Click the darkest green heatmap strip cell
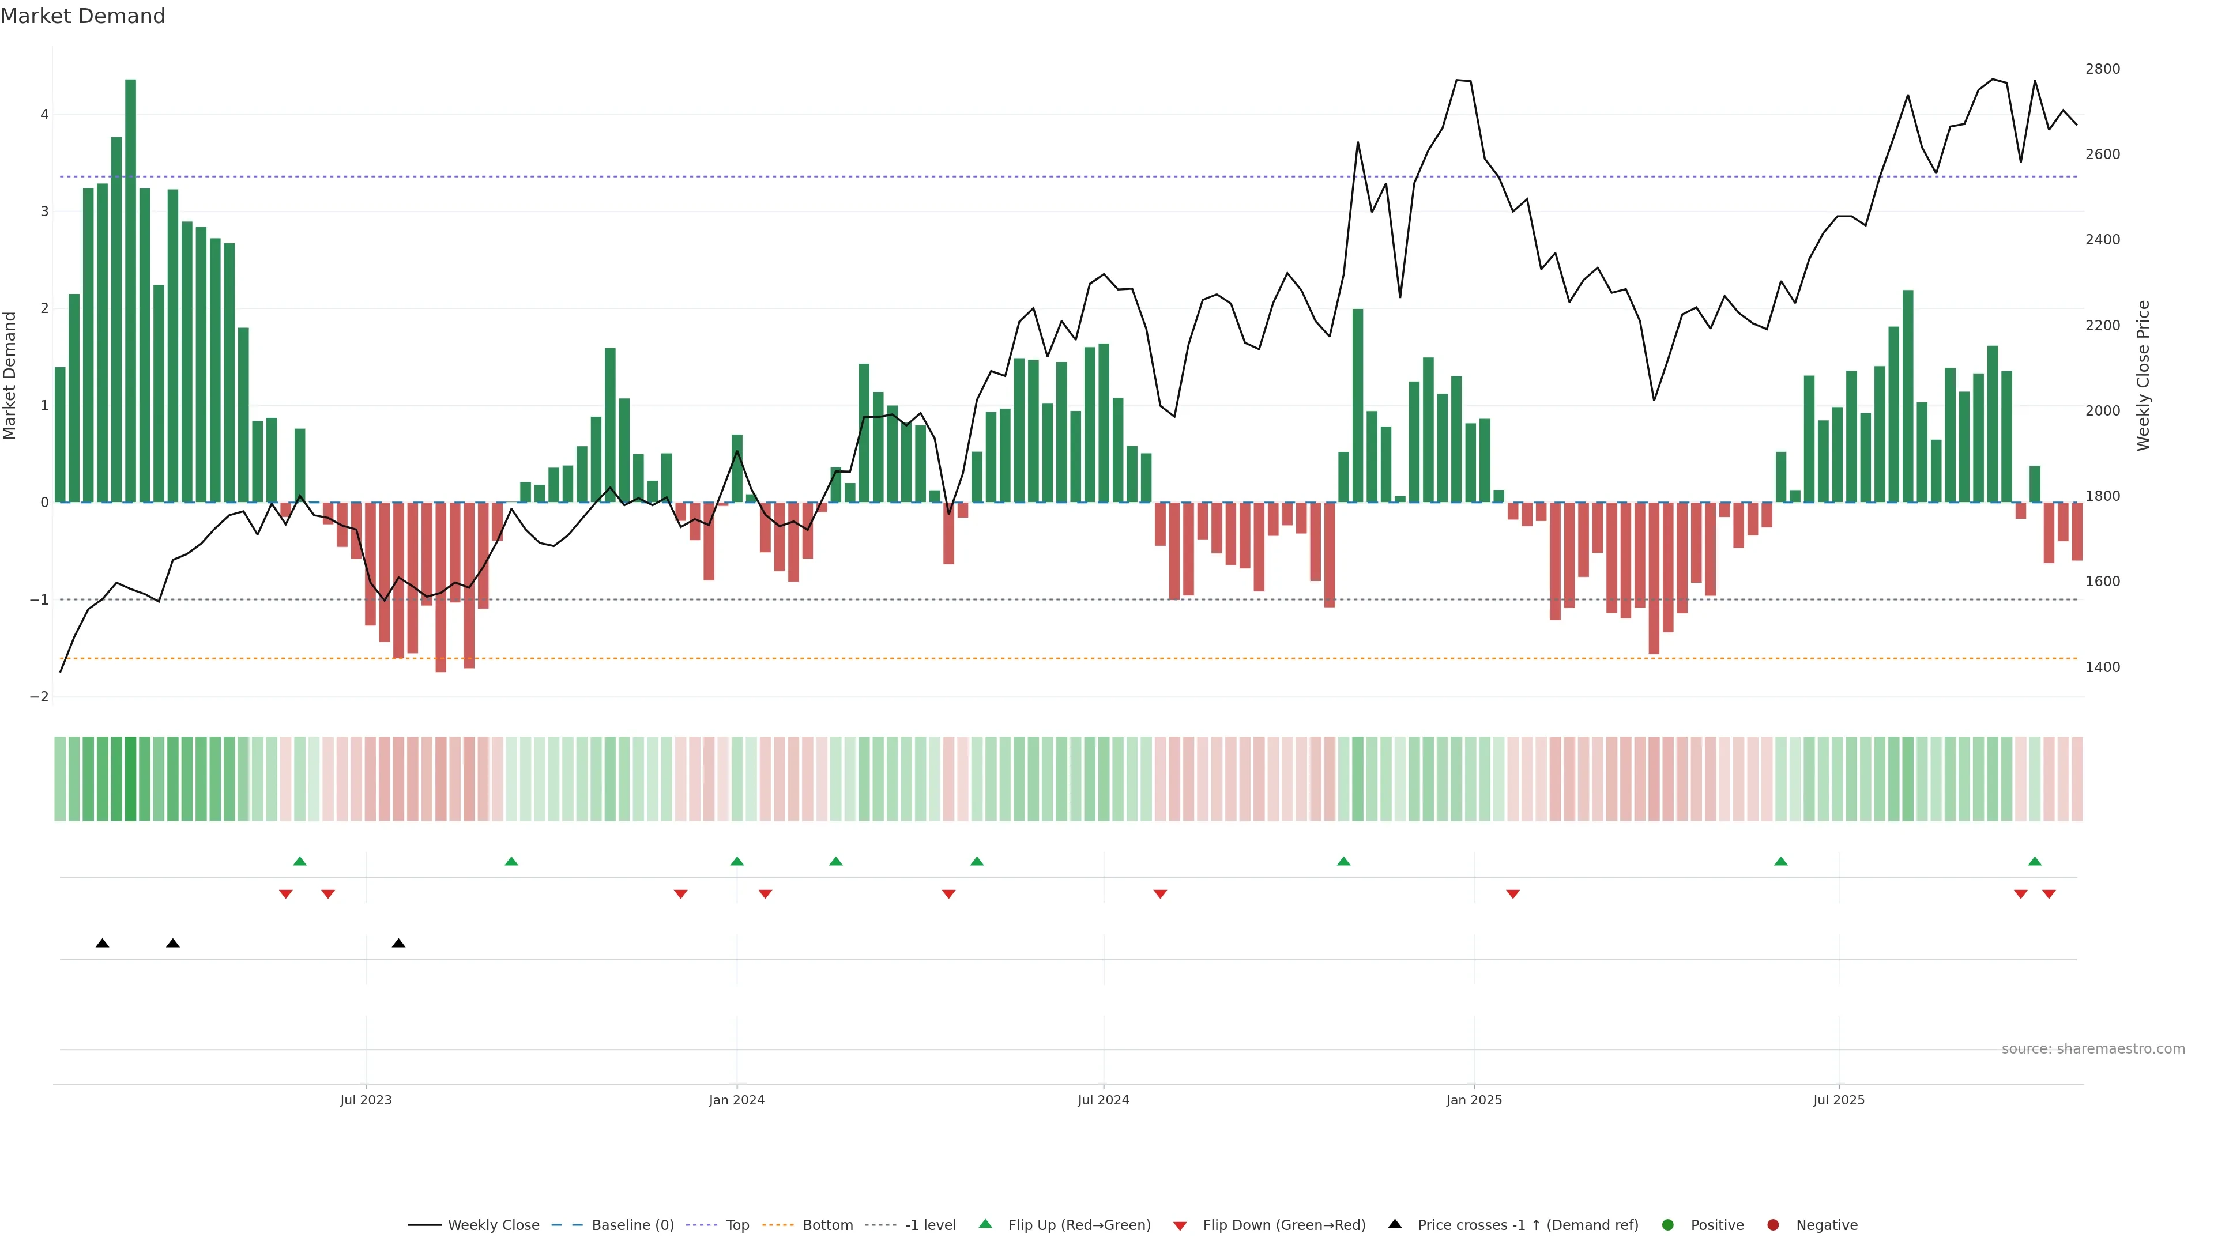The height and width of the screenshot is (1245, 2214). (x=131, y=779)
